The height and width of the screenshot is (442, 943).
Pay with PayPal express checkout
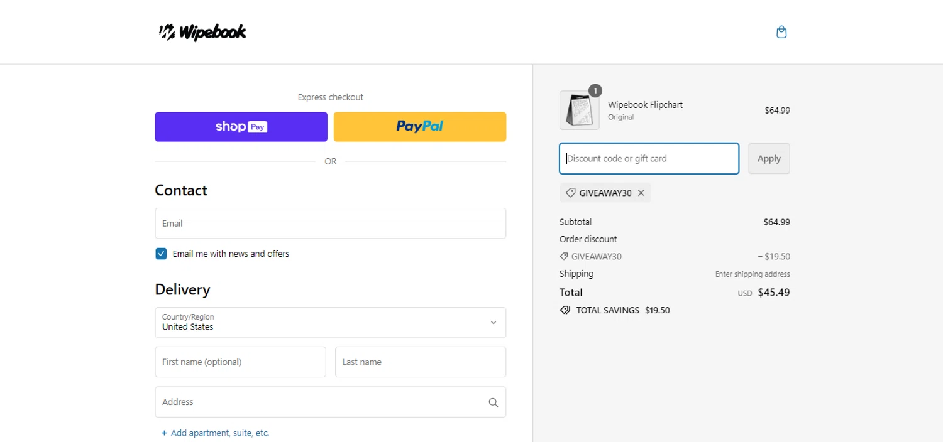coord(420,127)
